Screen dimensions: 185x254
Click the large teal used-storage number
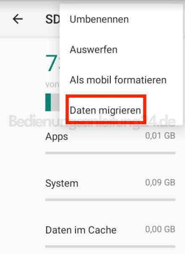53,63
